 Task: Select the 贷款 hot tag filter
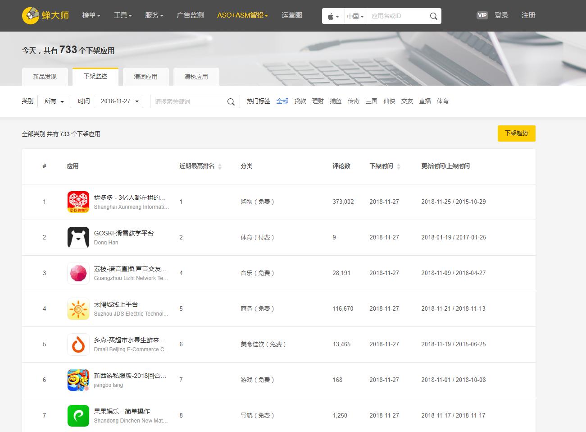[x=300, y=101]
